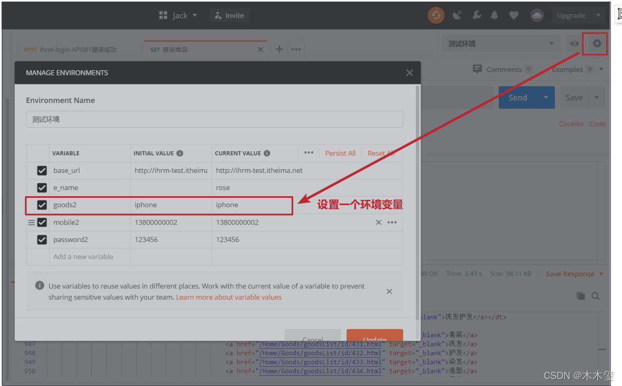The image size is (622, 386).
Task: Toggle the environment quick look eye icon
Action: [574, 44]
